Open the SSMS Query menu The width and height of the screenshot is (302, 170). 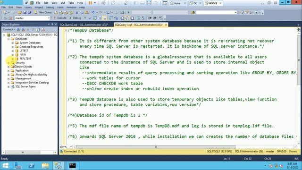pyautogui.click(x=28, y=8)
